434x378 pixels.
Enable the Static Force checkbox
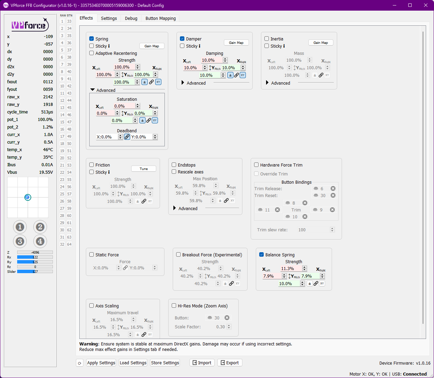click(x=92, y=255)
